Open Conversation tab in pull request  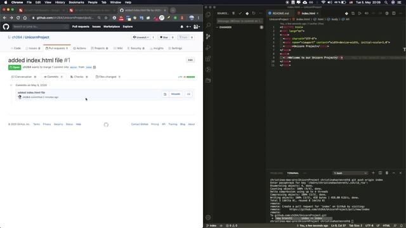[23, 77]
